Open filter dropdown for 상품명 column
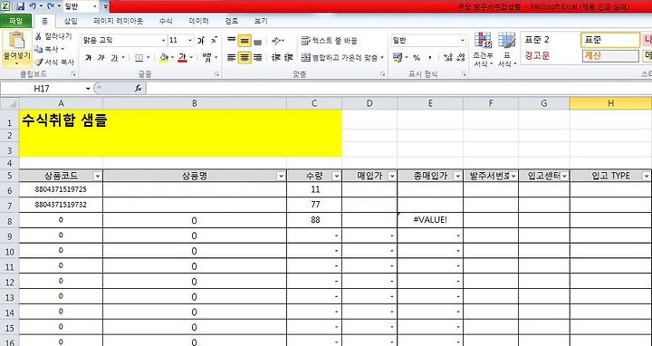 tap(281, 177)
